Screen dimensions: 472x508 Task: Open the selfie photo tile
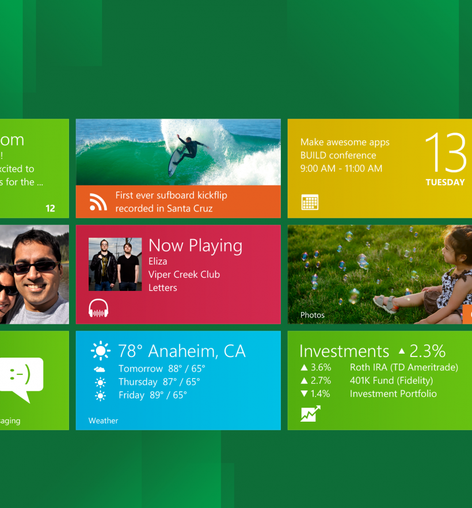34,274
